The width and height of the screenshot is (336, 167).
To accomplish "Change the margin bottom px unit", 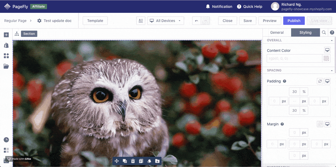I will coord(304,155).
